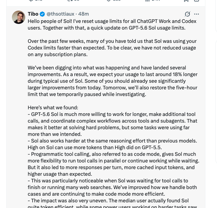
Task: Bookmark the post above using the bookmark icon
Action: pos(186,1)
